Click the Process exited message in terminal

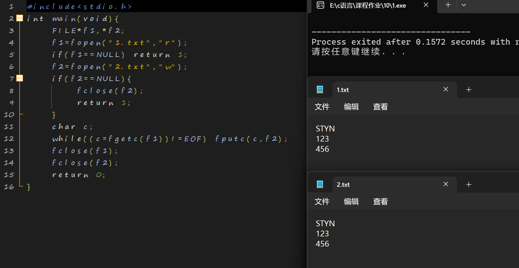(x=415, y=42)
